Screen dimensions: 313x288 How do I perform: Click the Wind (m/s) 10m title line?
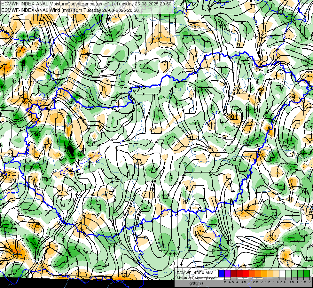click(x=70, y=10)
